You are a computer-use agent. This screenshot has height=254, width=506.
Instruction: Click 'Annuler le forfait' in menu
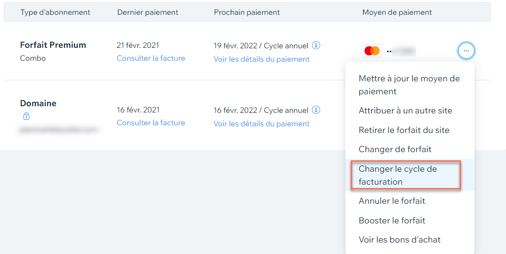point(392,201)
